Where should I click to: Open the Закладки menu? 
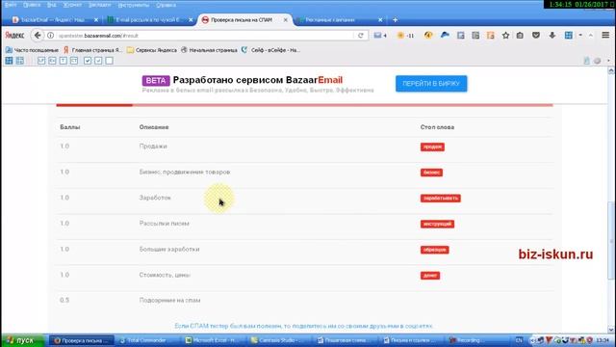pyautogui.click(x=99, y=5)
